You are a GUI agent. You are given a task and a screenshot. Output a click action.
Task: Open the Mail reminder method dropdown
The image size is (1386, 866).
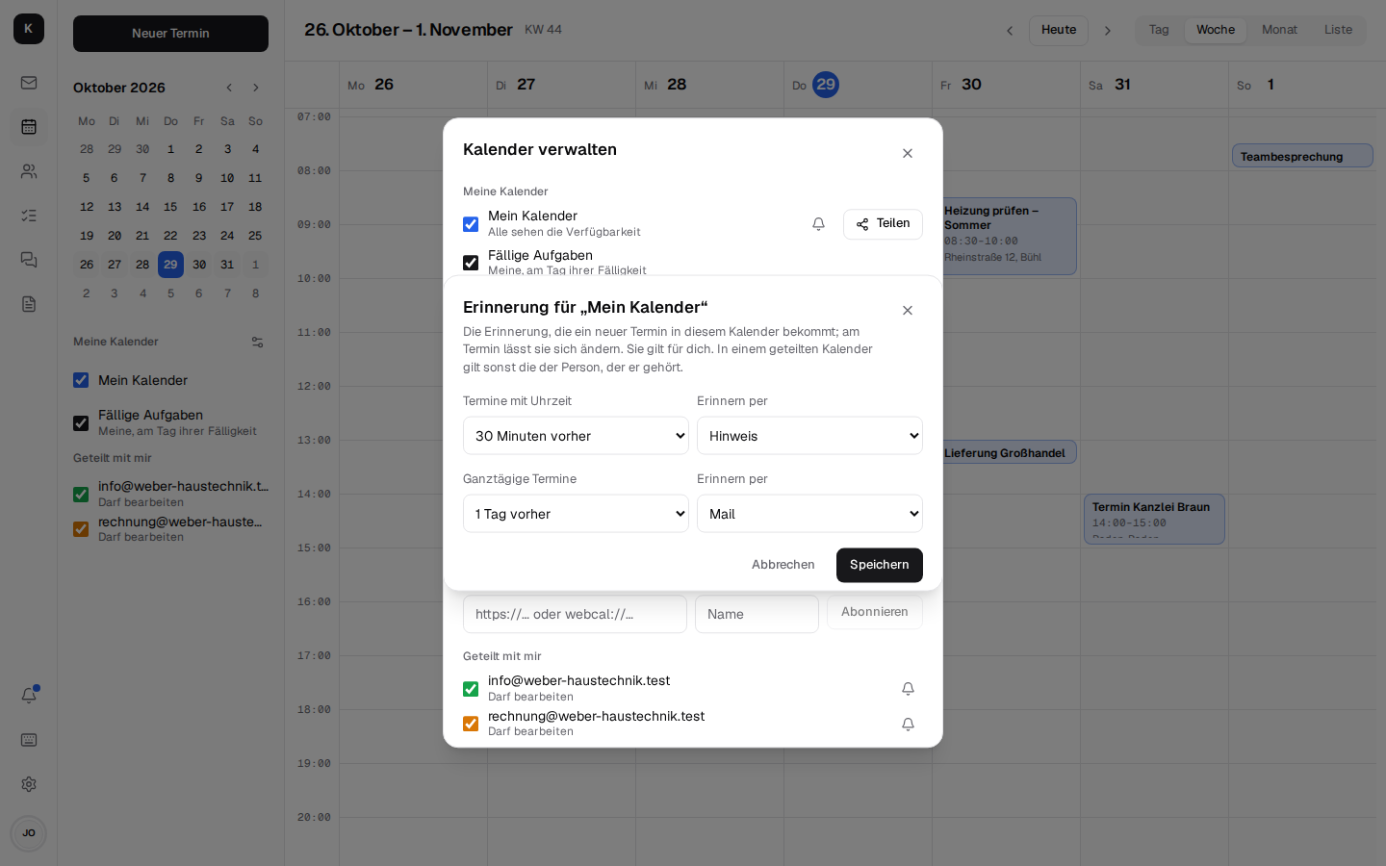click(x=809, y=514)
